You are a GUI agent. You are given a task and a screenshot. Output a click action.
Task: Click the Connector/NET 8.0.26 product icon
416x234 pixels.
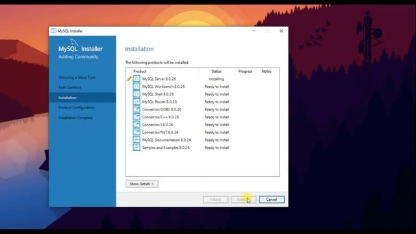(x=136, y=132)
